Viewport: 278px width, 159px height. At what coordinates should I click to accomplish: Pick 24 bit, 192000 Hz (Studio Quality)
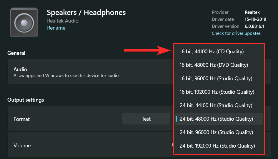217,146
